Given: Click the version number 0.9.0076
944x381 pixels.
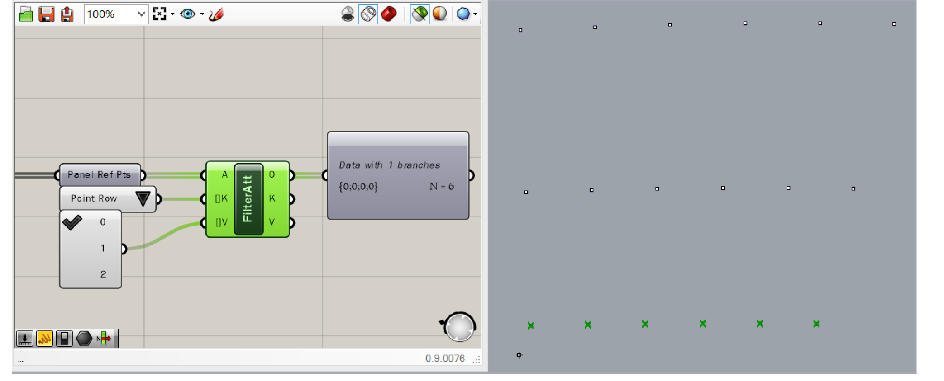Looking at the screenshot, I should (445, 358).
